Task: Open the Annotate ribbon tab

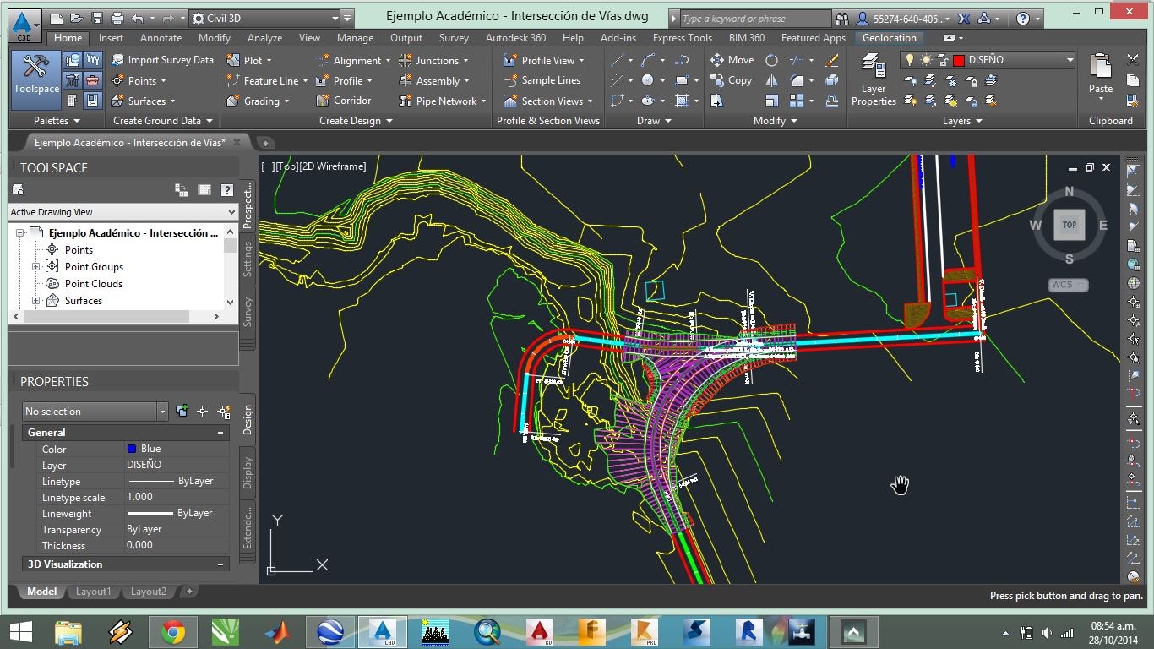Action: pos(161,38)
